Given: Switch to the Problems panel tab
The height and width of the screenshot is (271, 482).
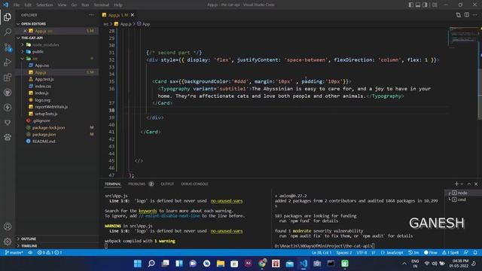Looking at the screenshot, I should [141, 184].
